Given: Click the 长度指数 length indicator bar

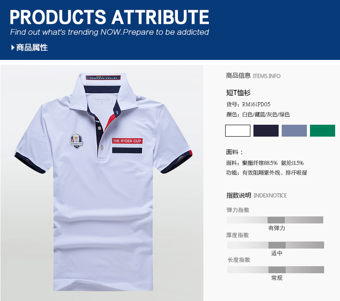Looking at the screenshot, I should [276, 270].
